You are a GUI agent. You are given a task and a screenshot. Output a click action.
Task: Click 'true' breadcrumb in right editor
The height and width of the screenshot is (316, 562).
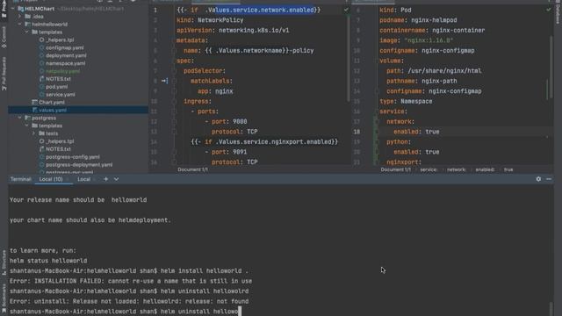point(508,169)
